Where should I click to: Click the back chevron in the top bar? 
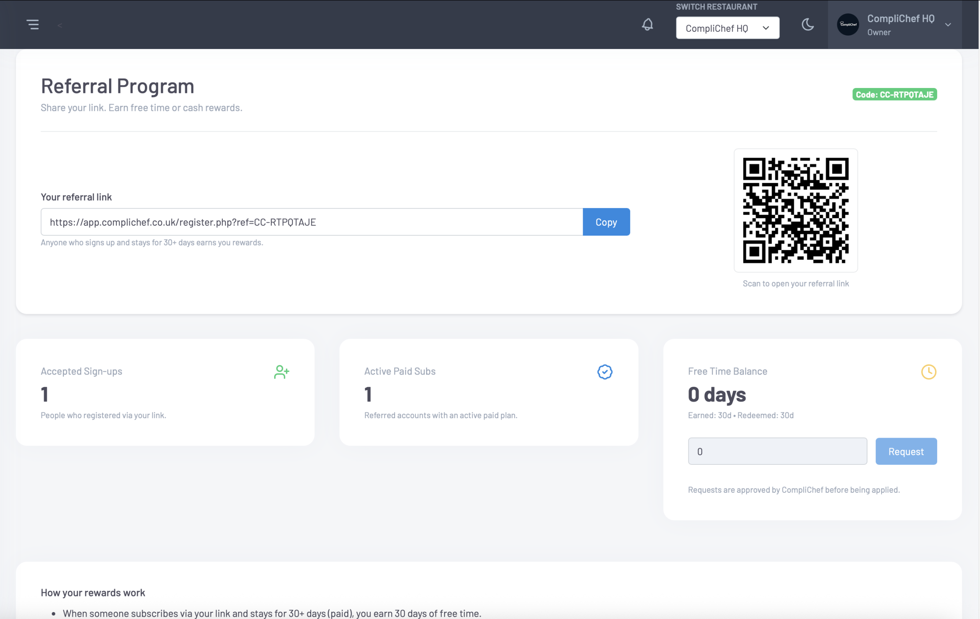click(59, 25)
